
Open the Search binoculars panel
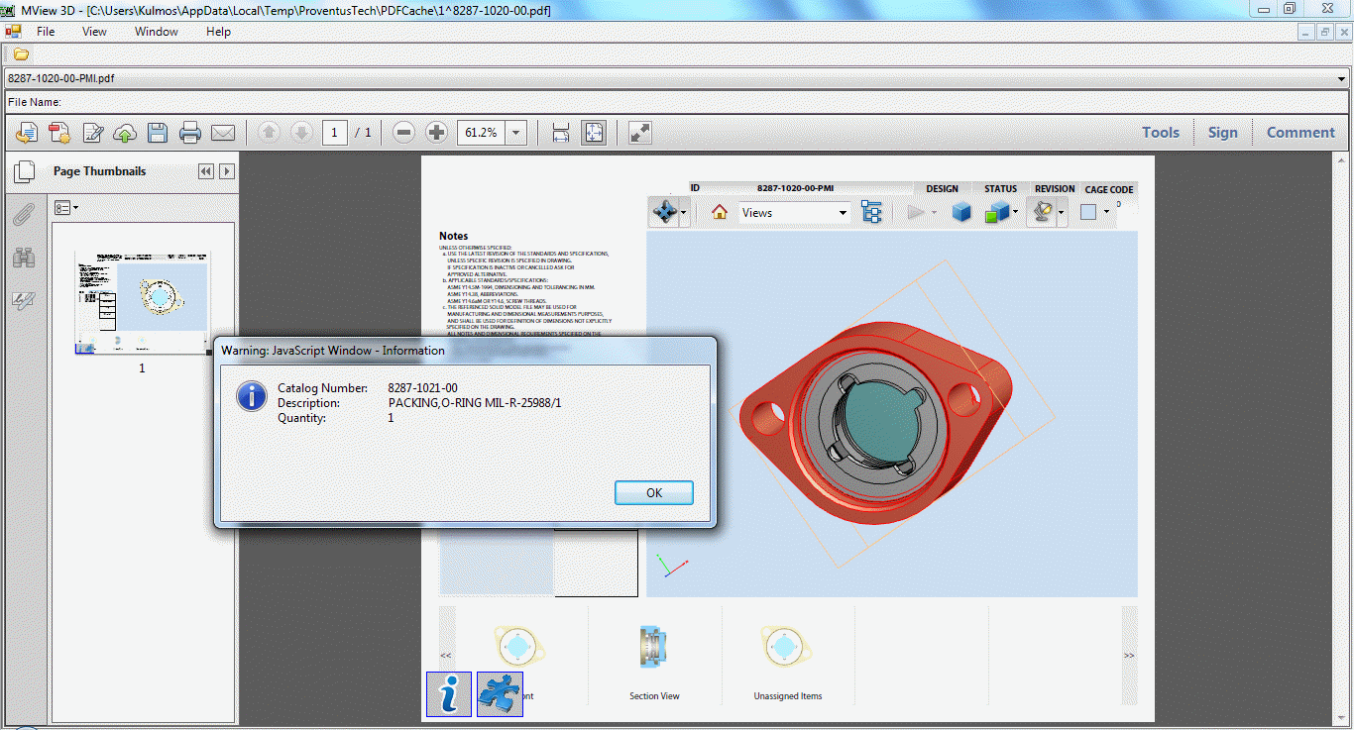[24, 258]
